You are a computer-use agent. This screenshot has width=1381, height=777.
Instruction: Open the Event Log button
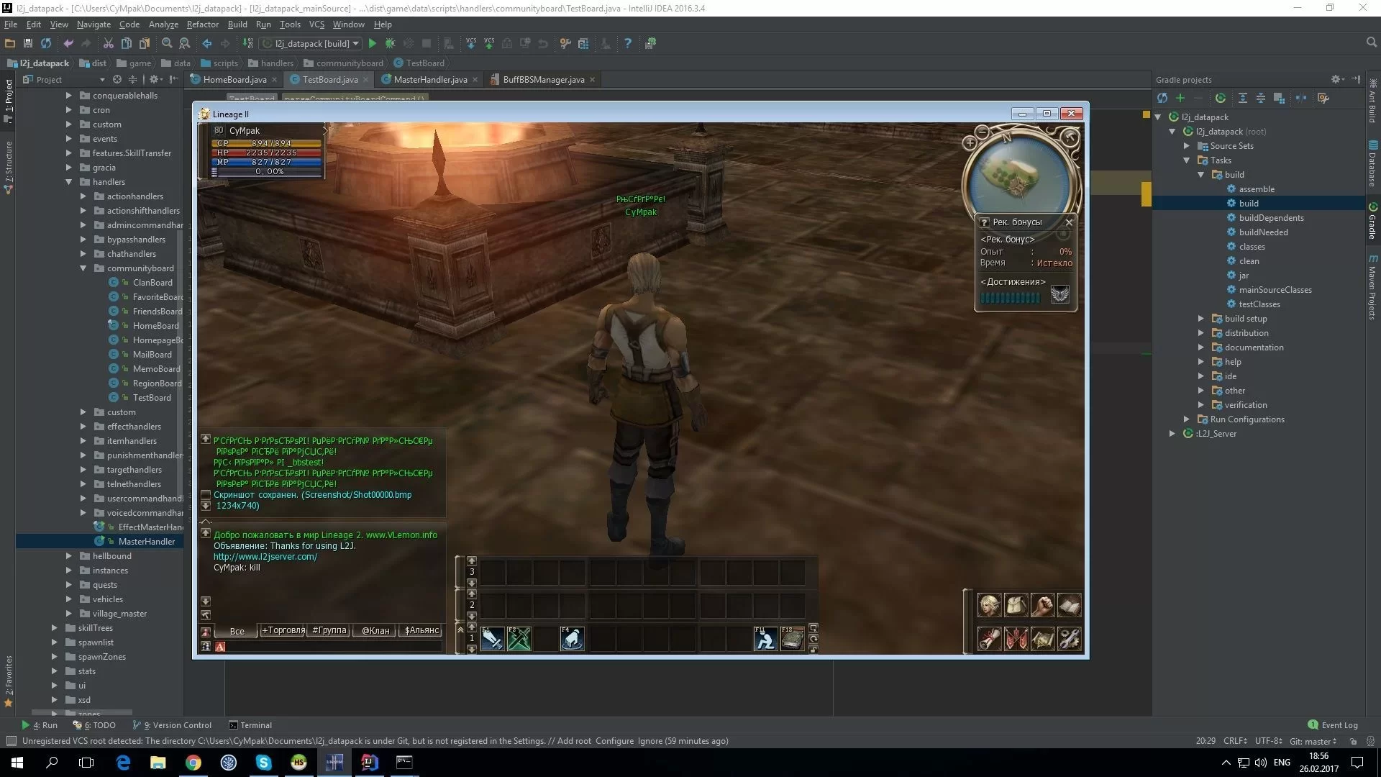1333,725
